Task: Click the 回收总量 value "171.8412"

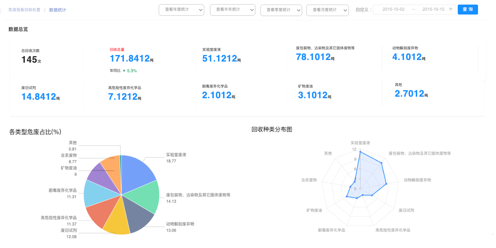Action: [x=130, y=58]
